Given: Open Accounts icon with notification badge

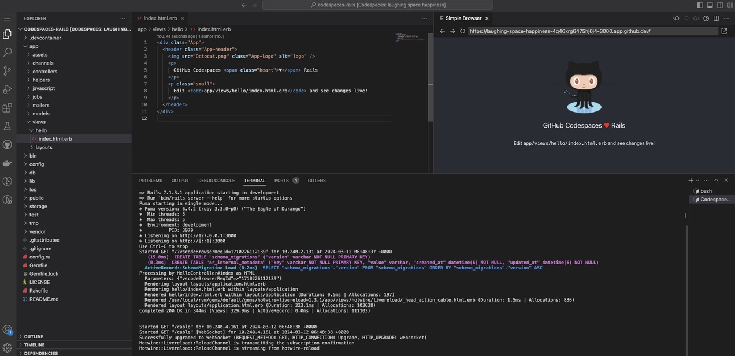Looking at the screenshot, I should [x=8, y=330].
